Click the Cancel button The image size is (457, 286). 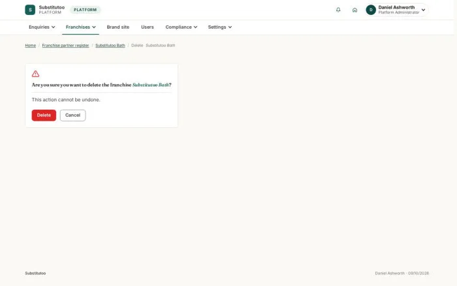73,115
